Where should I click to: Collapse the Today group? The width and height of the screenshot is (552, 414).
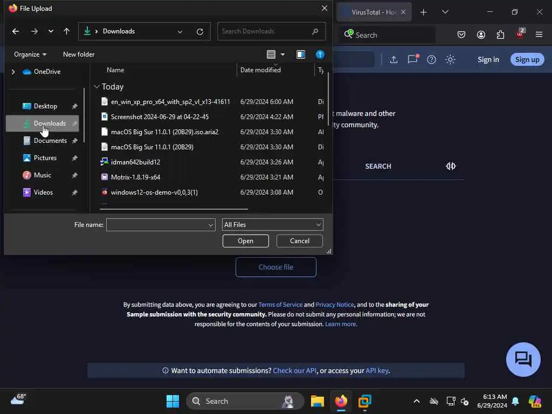click(x=97, y=87)
